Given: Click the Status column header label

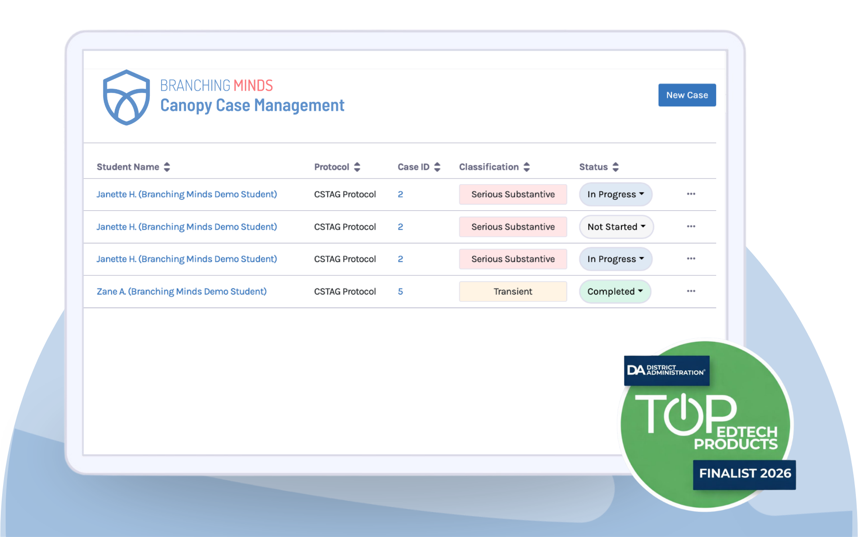Looking at the screenshot, I should click(x=593, y=167).
